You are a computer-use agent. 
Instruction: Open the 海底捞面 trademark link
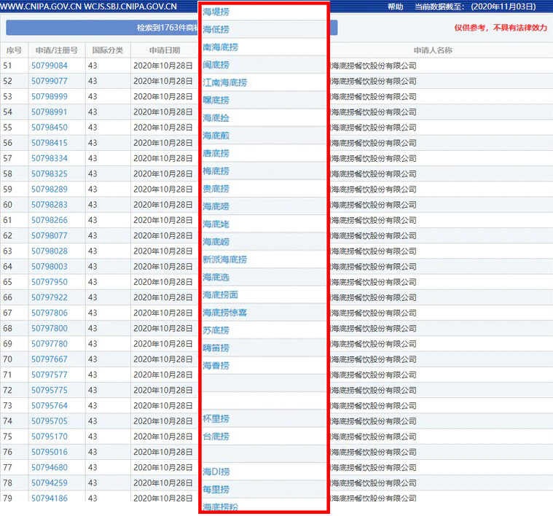pos(221,295)
